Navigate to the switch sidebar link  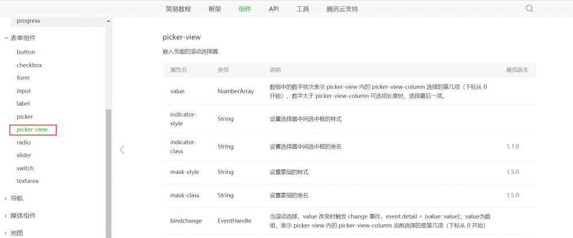(x=25, y=168)
